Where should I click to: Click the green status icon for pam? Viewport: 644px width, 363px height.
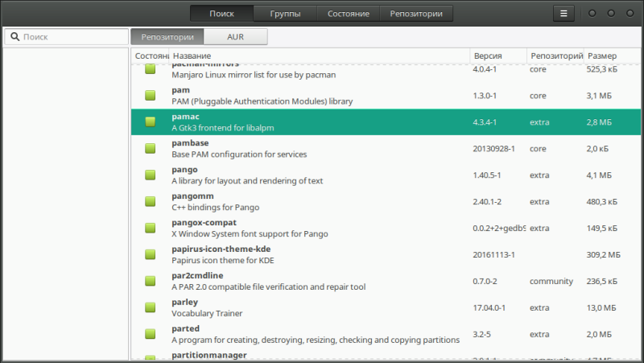(150, 96)
